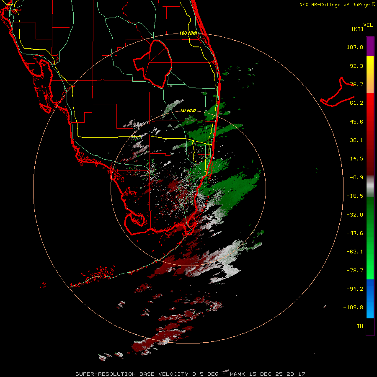The height and width of the screenshot is (377, 377).
Task: Click the -109.8 scale value
Action: [353, 307]
